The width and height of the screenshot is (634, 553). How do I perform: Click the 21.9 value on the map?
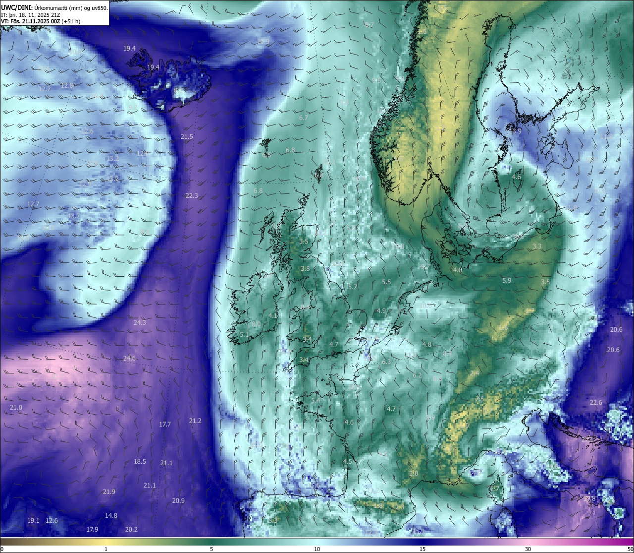click(x=109, y=492)
